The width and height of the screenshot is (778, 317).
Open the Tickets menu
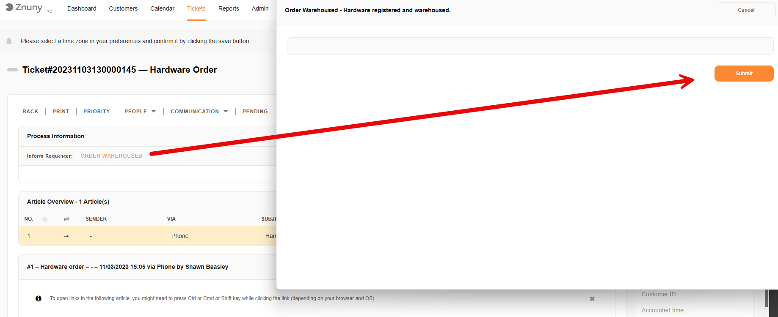[x=196, y=8]
